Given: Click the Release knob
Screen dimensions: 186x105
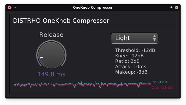Looking at the screenshot, I should [x=51, y=55].
